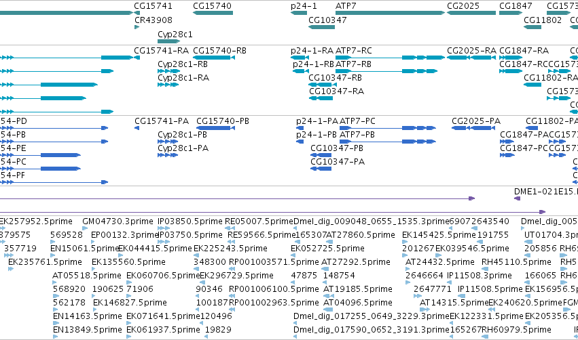Screen dimensions: 578x340
Task: Select transcript p24-1-RB label
Action: pos(313,64)
